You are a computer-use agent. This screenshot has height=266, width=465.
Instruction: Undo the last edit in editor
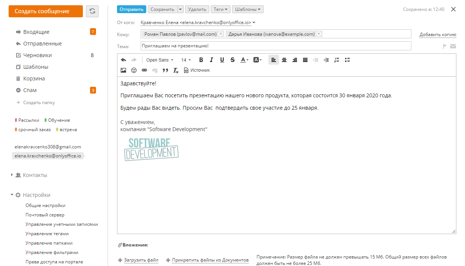[123, 60]
